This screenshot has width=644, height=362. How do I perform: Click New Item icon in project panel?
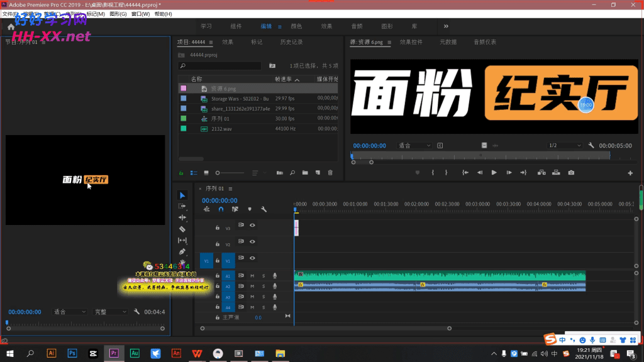coord(318,173)
